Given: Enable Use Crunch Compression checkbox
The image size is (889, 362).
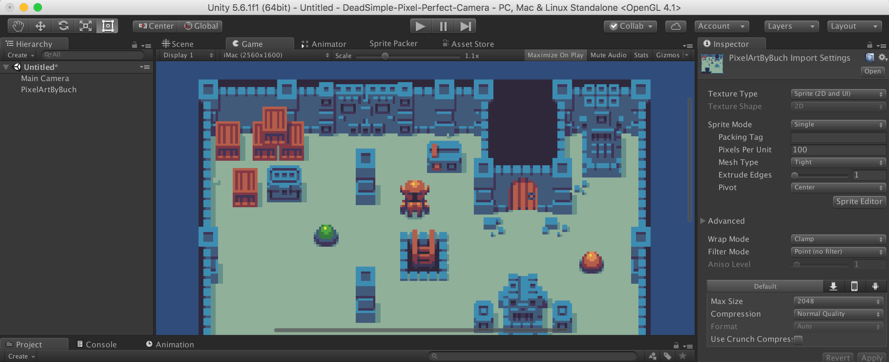Looking at the screenshot, I should tap(798, 339).
